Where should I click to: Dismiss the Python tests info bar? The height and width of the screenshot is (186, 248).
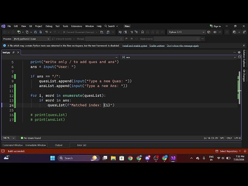[244, 46]
